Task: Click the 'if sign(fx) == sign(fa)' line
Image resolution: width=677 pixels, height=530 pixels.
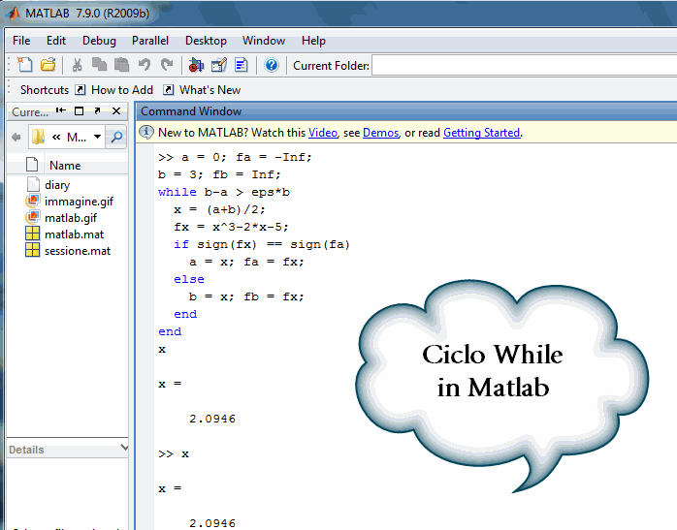Action: [x=262, y=244]
